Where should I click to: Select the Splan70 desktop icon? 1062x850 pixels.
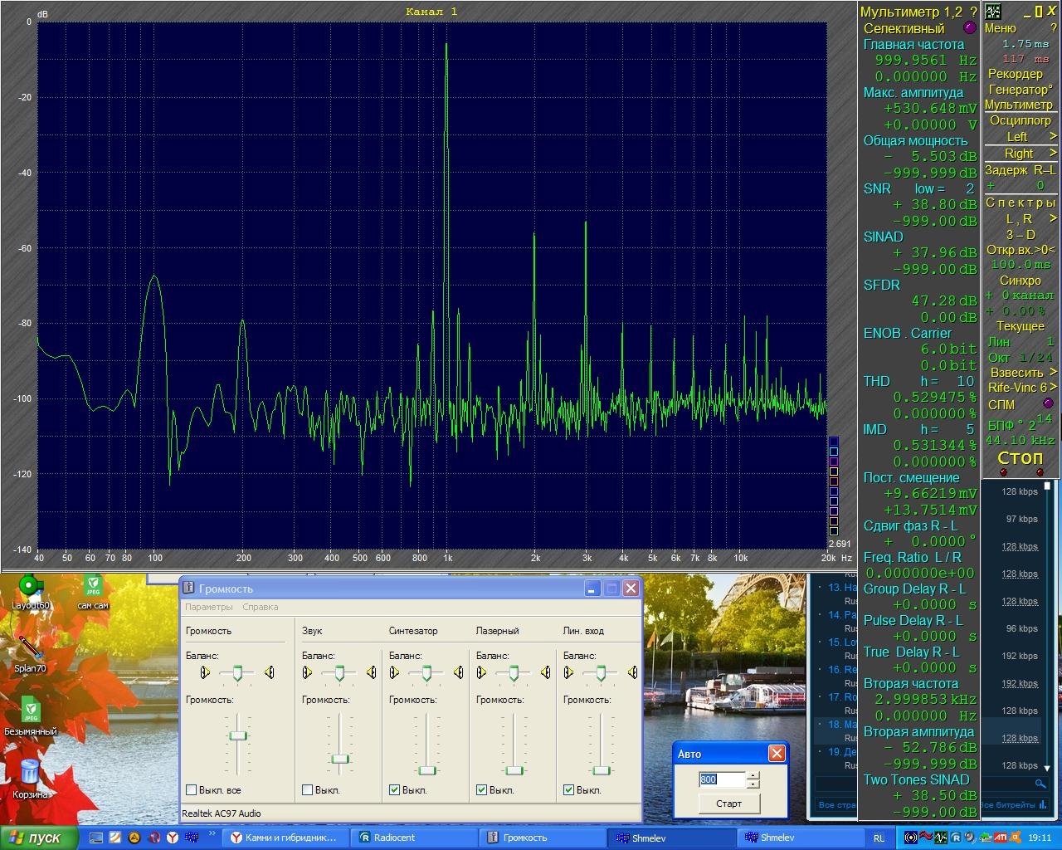[30, 651]
